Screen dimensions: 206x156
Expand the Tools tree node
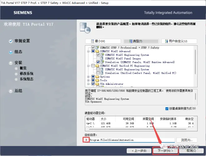pos(88,80)
